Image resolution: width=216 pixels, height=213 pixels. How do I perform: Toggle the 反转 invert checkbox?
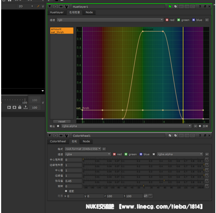200,126
